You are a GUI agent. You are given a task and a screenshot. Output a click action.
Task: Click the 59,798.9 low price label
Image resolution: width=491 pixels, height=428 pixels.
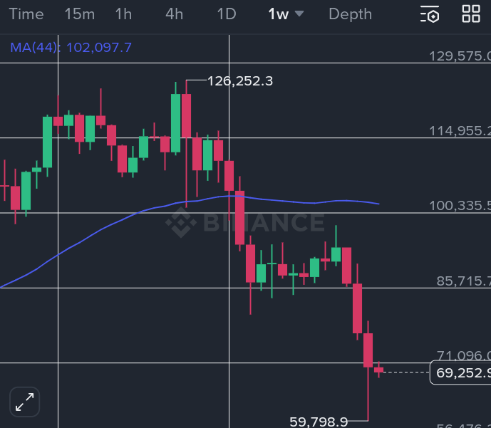pos(319,422)
